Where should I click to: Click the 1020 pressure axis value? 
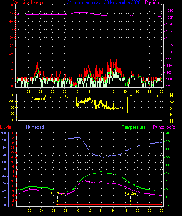[x=170, y=24]
